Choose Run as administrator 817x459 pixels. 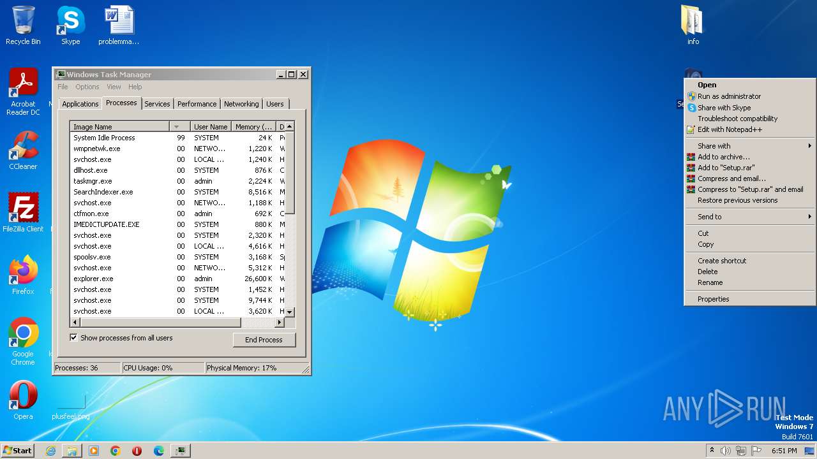pyautogui.click(x=749, y=96)
